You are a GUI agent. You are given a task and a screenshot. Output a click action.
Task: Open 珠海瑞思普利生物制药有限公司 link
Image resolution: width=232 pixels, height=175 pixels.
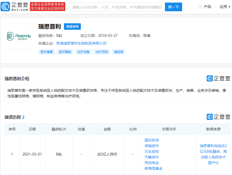click(x=81, y=43)
